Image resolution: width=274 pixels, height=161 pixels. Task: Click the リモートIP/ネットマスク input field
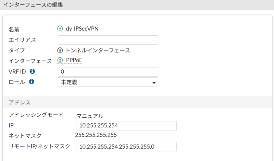(126, 147)
